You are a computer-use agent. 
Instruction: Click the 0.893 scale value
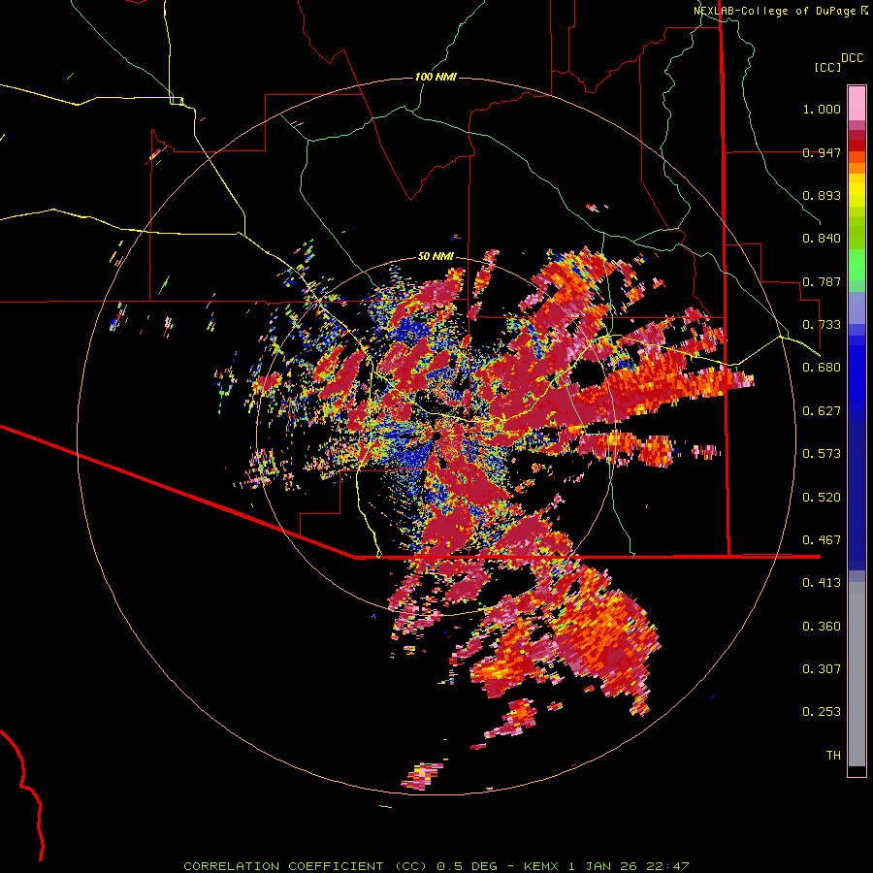[x=822, y=195]
